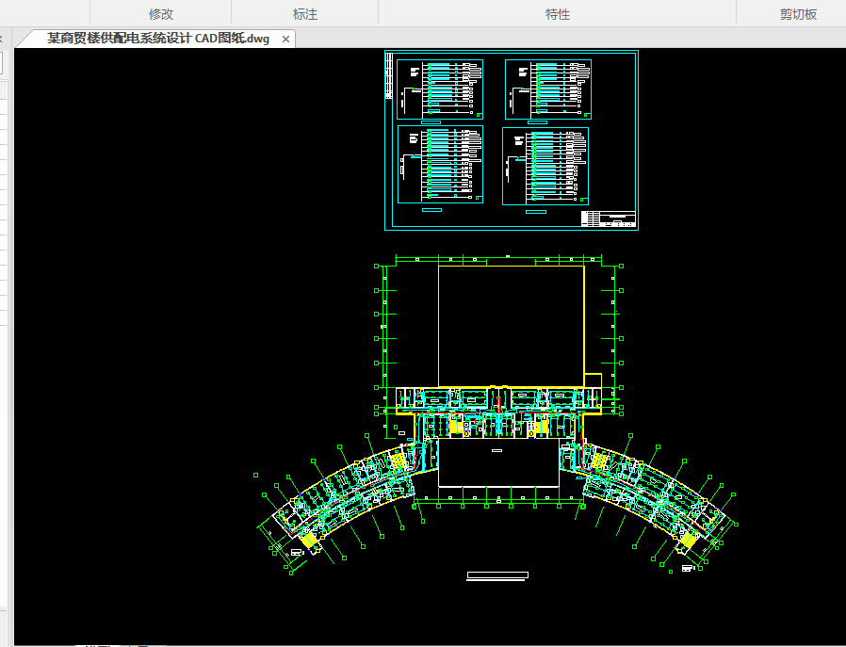846x647 pixels.
Task: Click the bottom-left distribution system diagram
Action: 440,165
